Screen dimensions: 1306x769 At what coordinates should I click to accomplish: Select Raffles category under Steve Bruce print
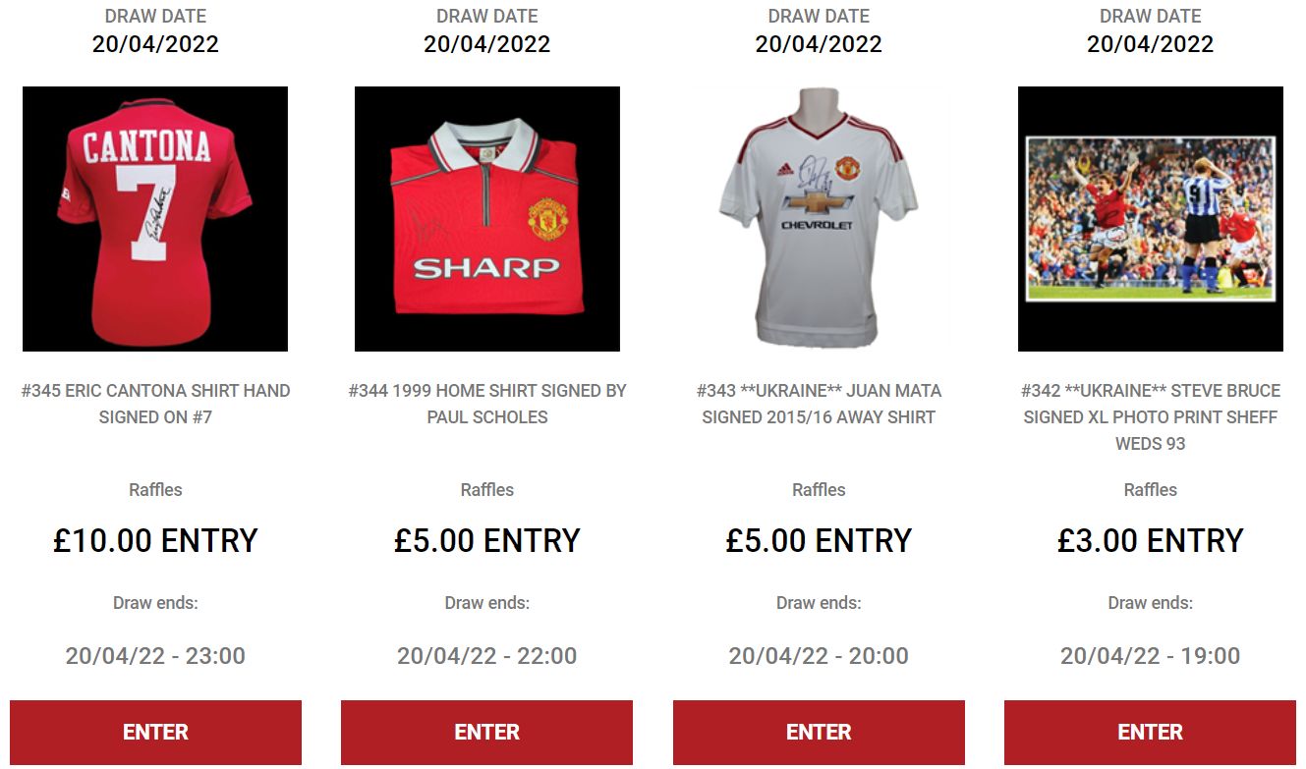[x=1151, y=490]
